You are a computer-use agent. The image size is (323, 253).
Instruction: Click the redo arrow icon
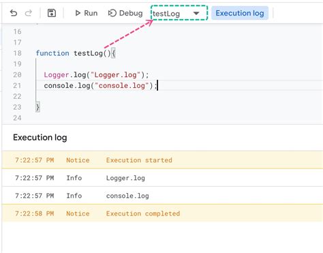[29, 13]
